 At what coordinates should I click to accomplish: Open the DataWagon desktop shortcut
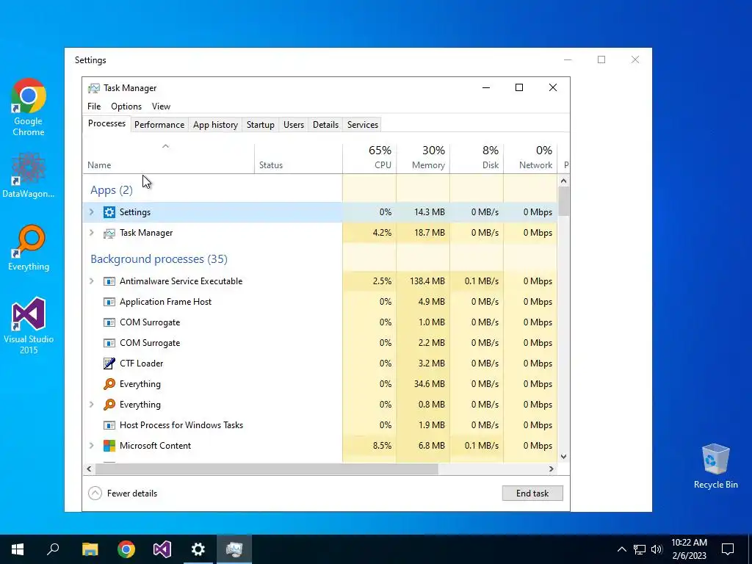click(x=29, y=175)
